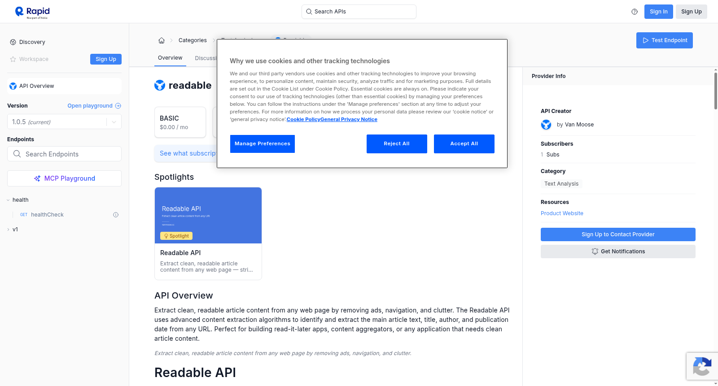Click the Workspace star icon
This screenshot has height=386, width=718.
(13, 59)
